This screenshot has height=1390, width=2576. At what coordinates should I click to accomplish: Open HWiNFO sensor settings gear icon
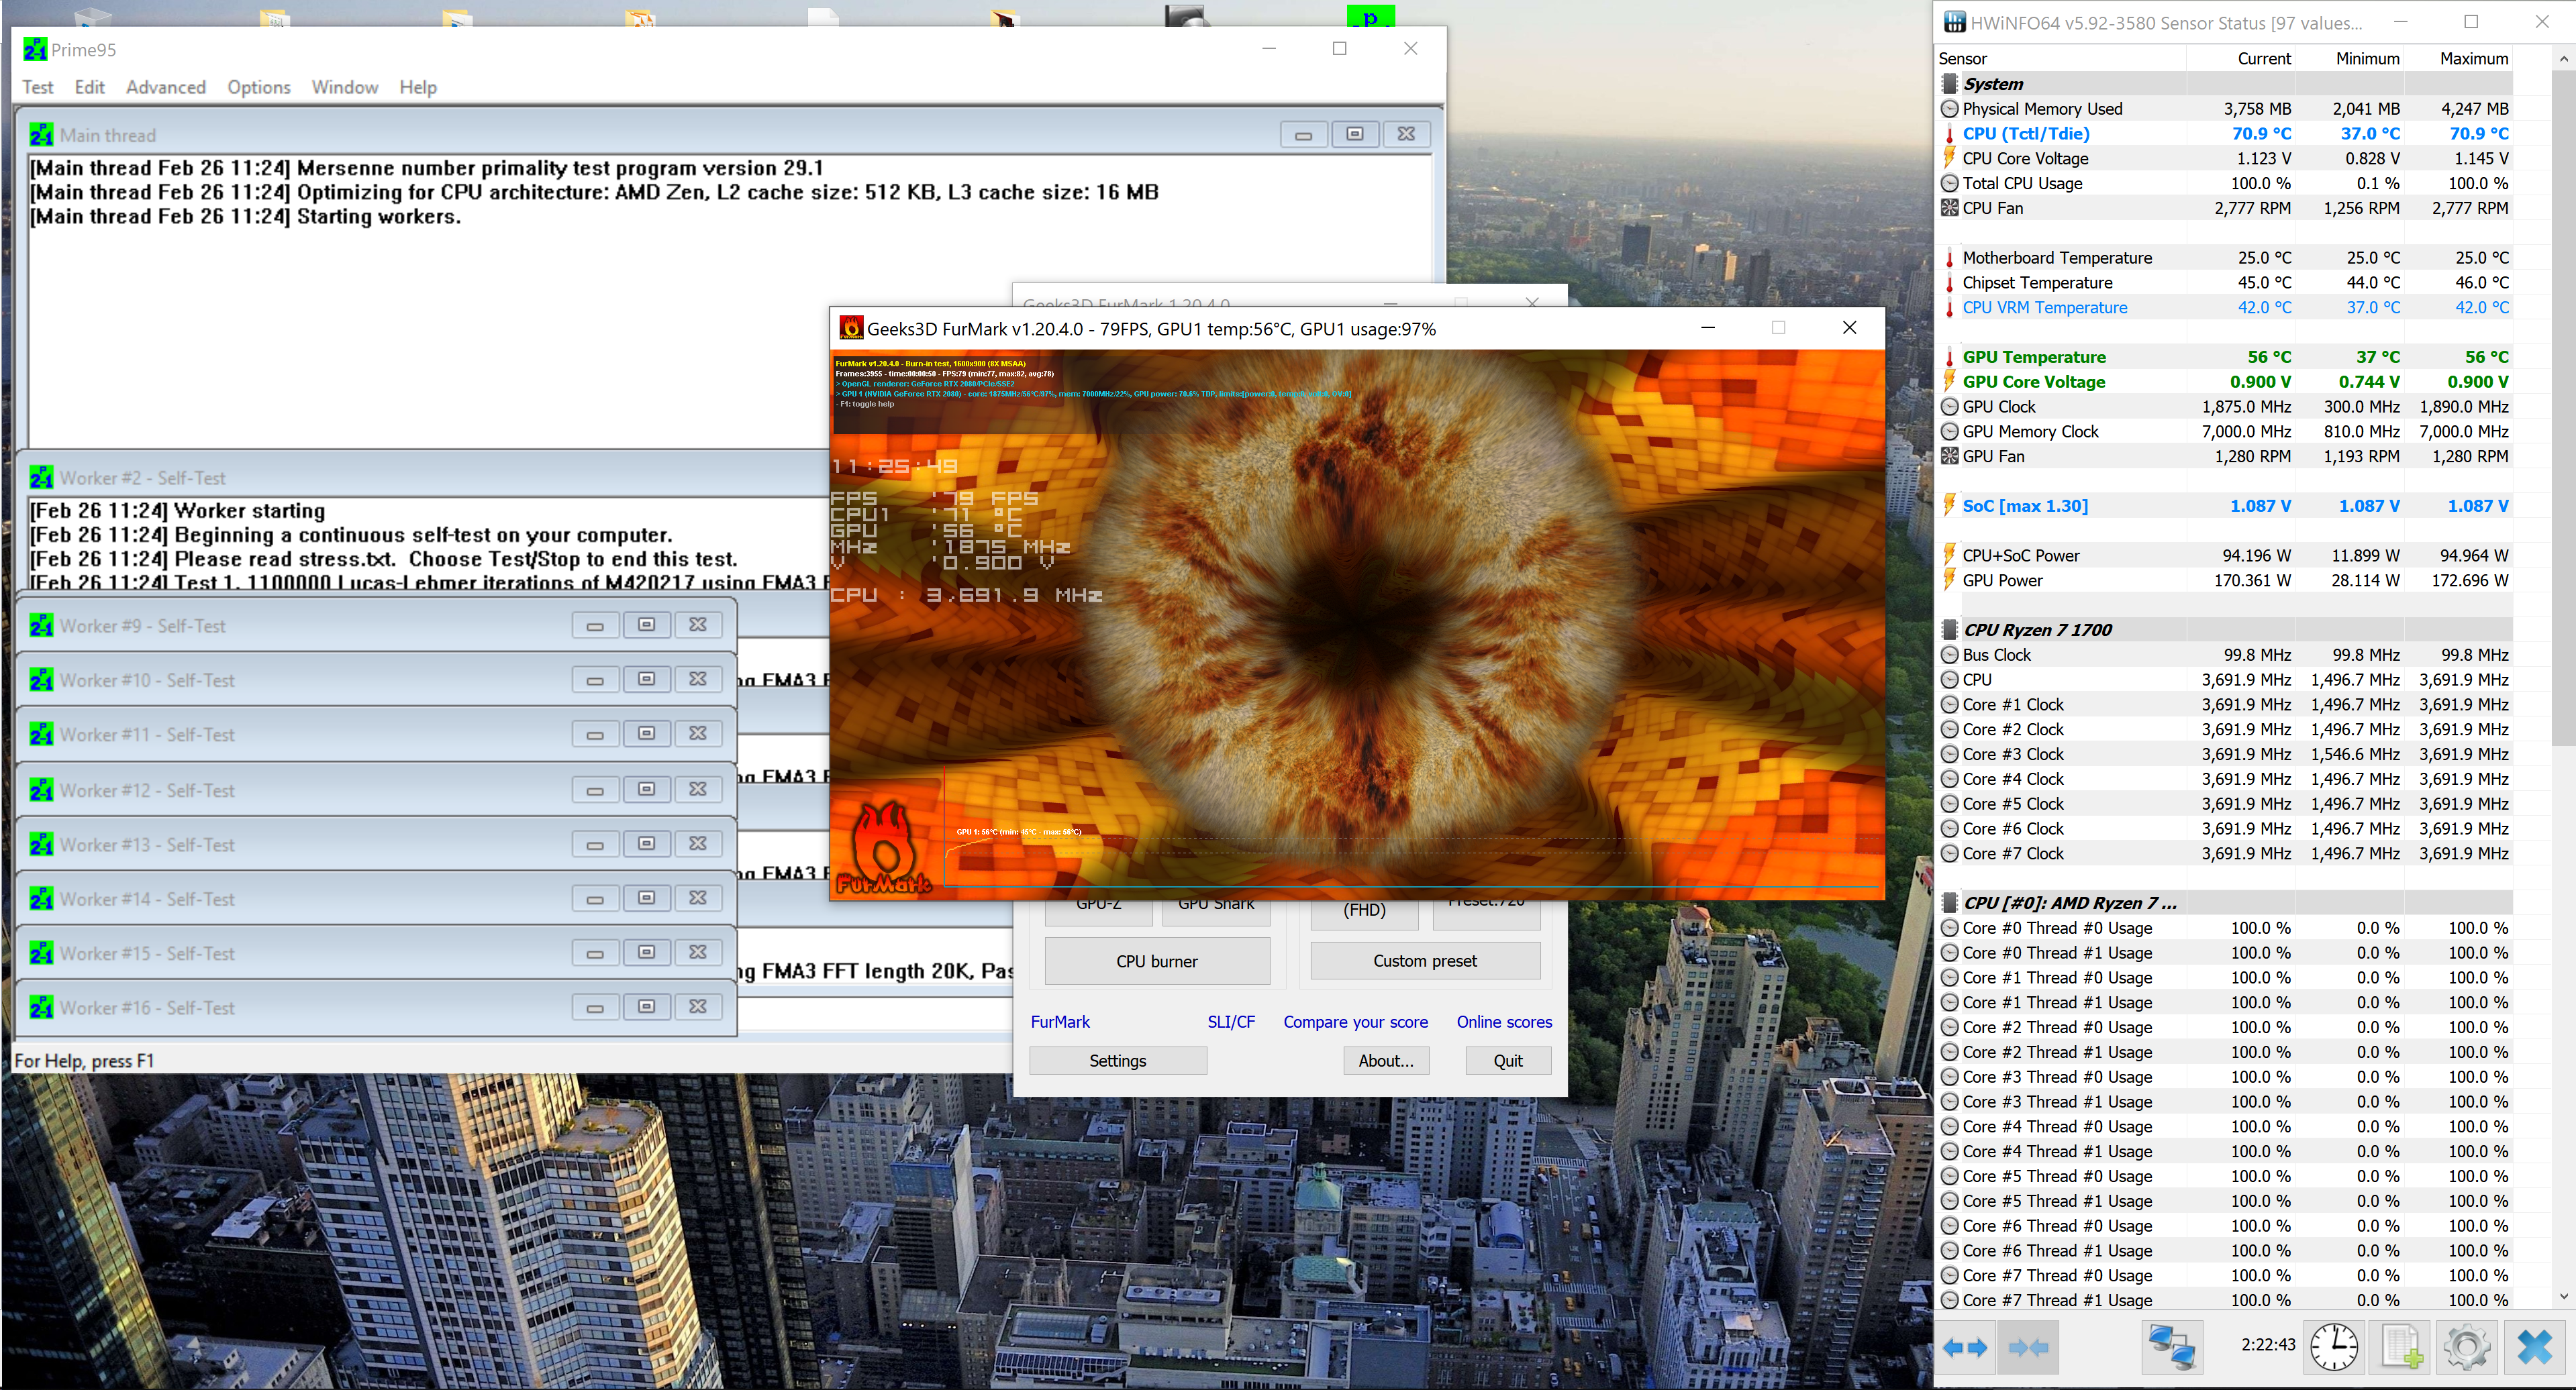[2466, 1348]
